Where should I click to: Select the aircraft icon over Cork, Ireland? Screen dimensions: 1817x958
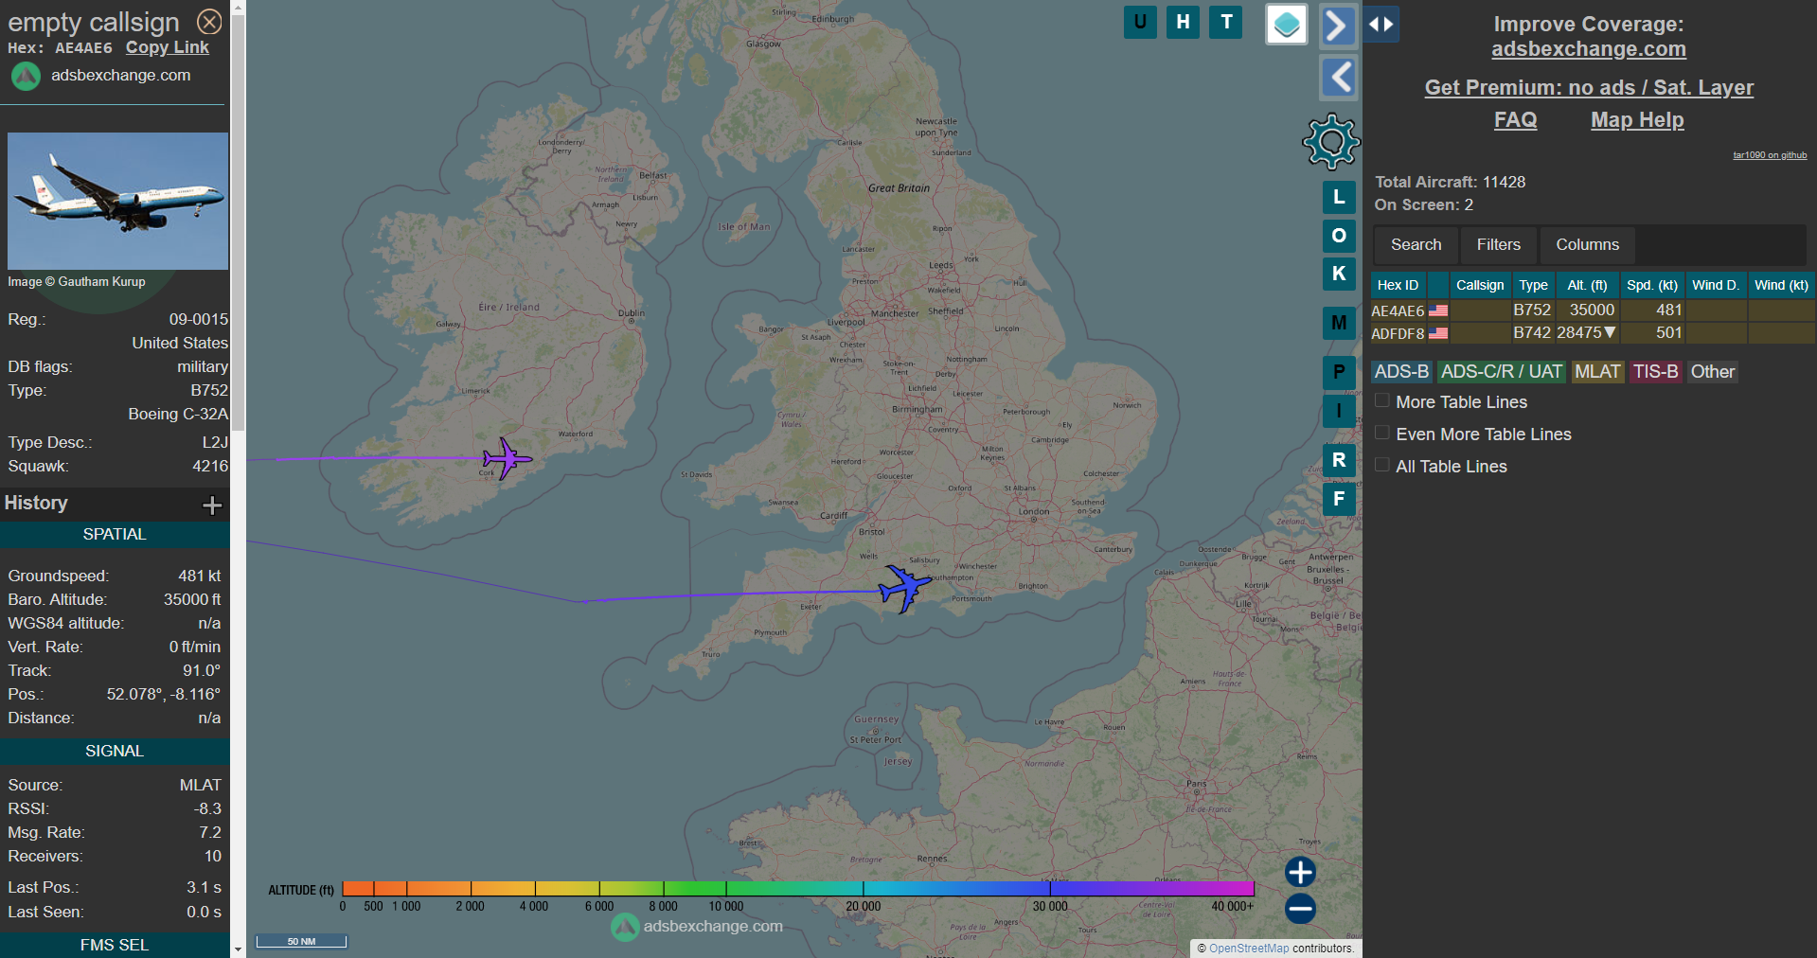click(507, 459)
